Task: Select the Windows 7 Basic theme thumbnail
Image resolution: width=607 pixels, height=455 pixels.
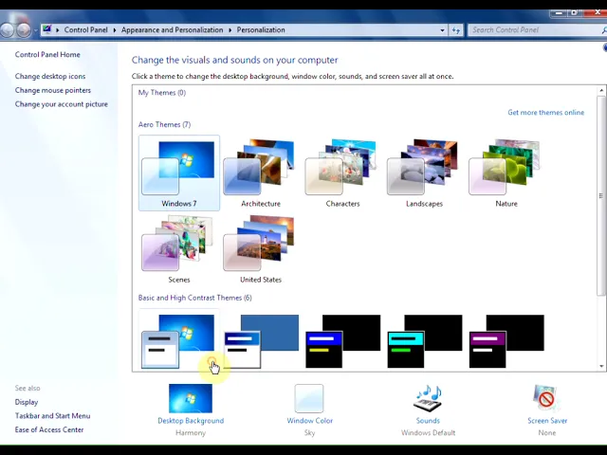Action: (x=179, y=340)
